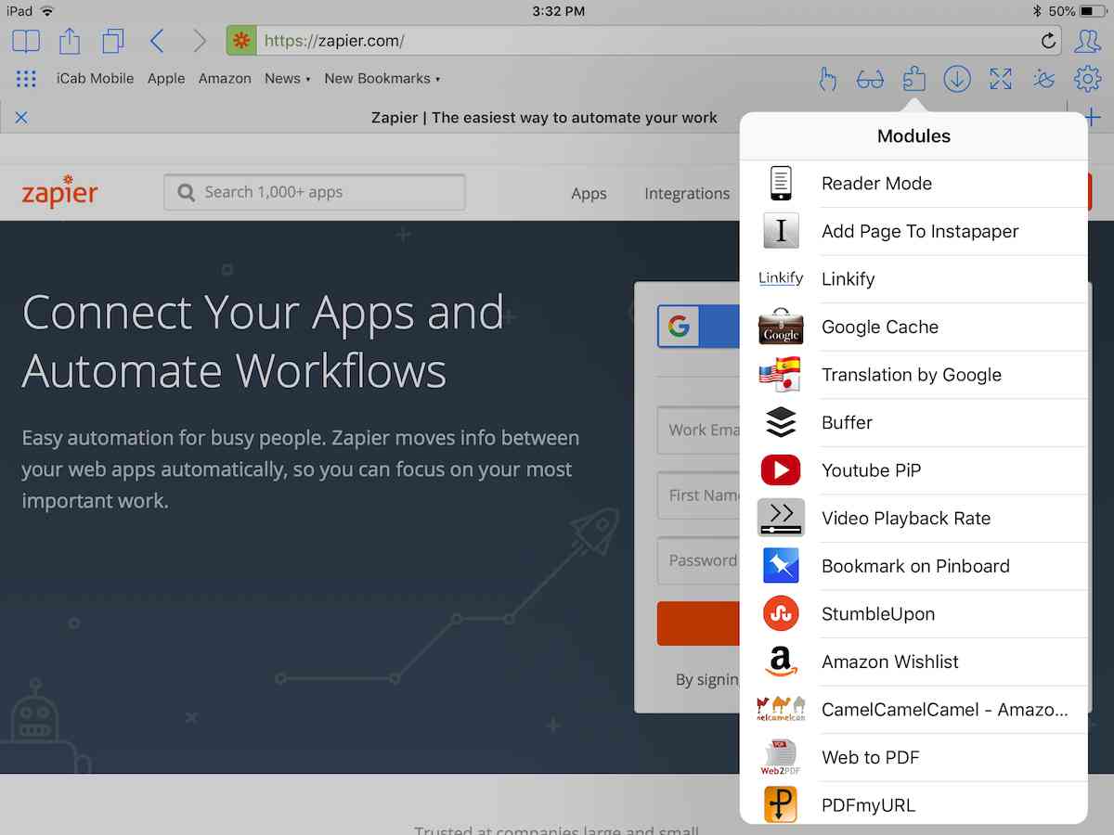Click the Search 1,000+ apps field
The height and width of the screenshot is (835, 1114).
(315, 192)
